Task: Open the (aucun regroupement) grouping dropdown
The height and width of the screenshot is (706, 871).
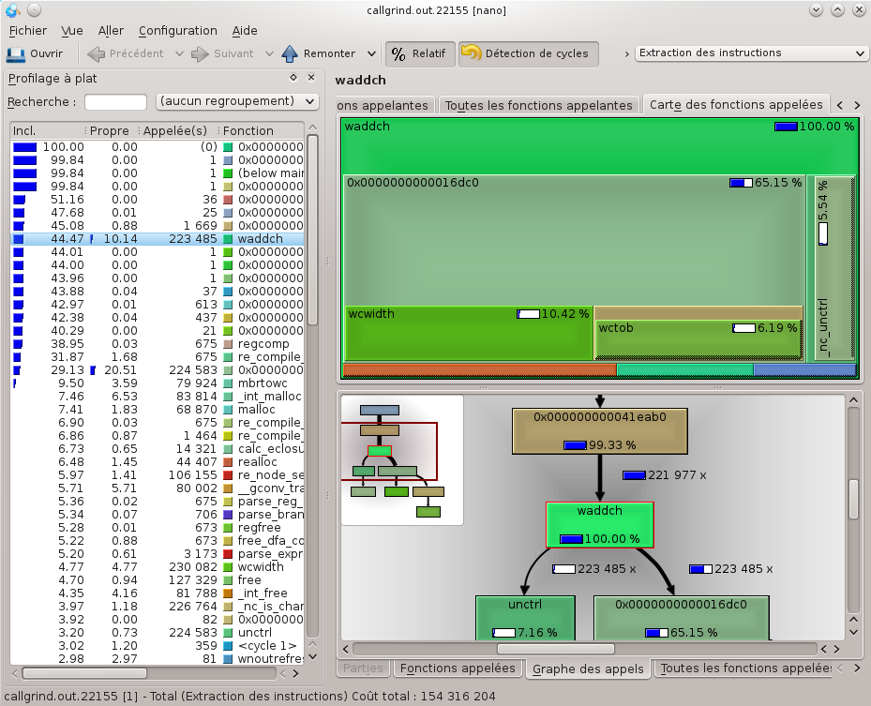Action: point(238,100)
